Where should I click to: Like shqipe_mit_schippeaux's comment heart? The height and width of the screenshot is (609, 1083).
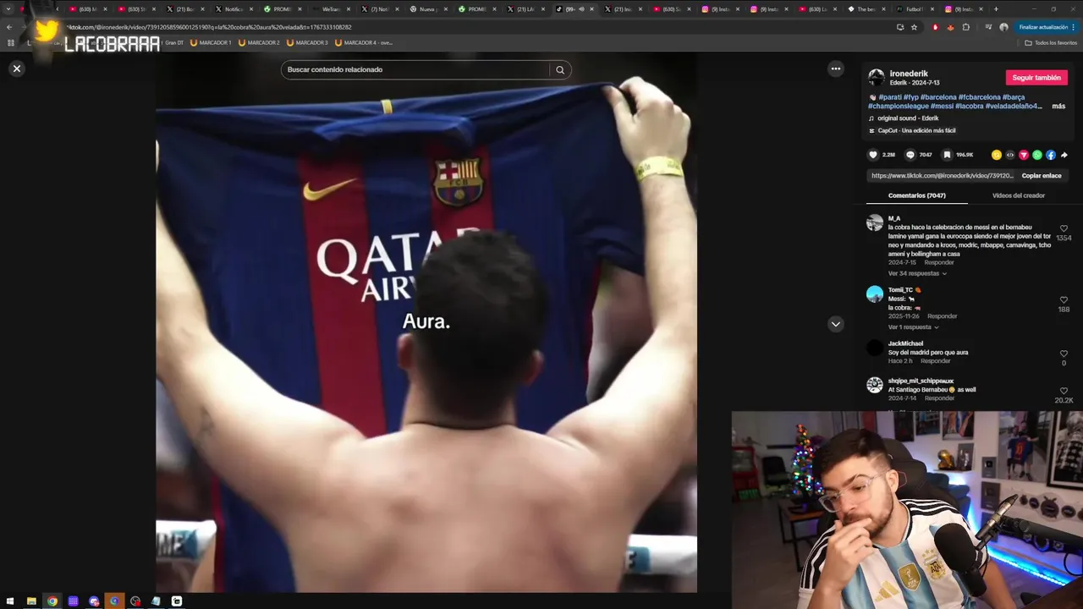pos(1064,392)
